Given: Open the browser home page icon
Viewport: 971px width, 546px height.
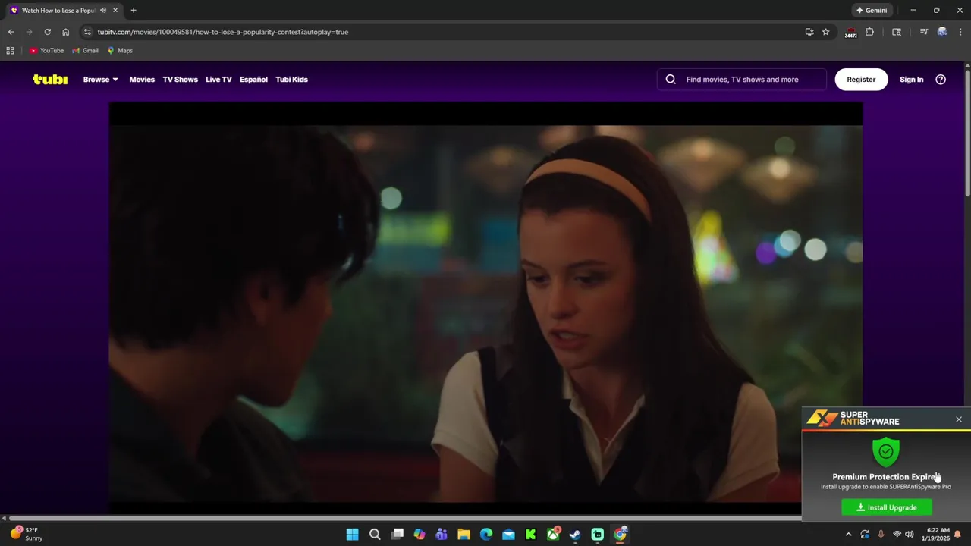Looking at the screenshot, I should coord(65,32).
